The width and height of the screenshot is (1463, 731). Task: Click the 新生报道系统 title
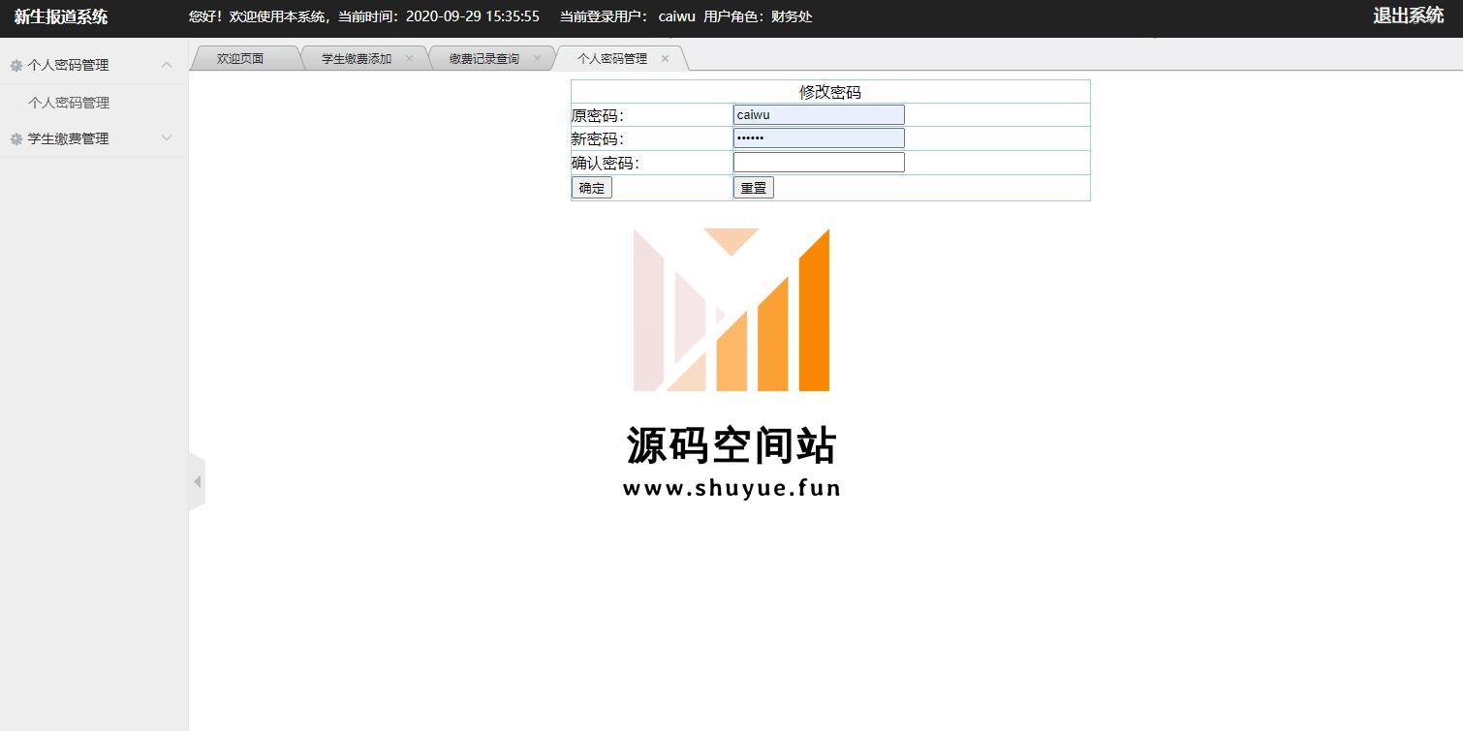click(x=61, y=16)
